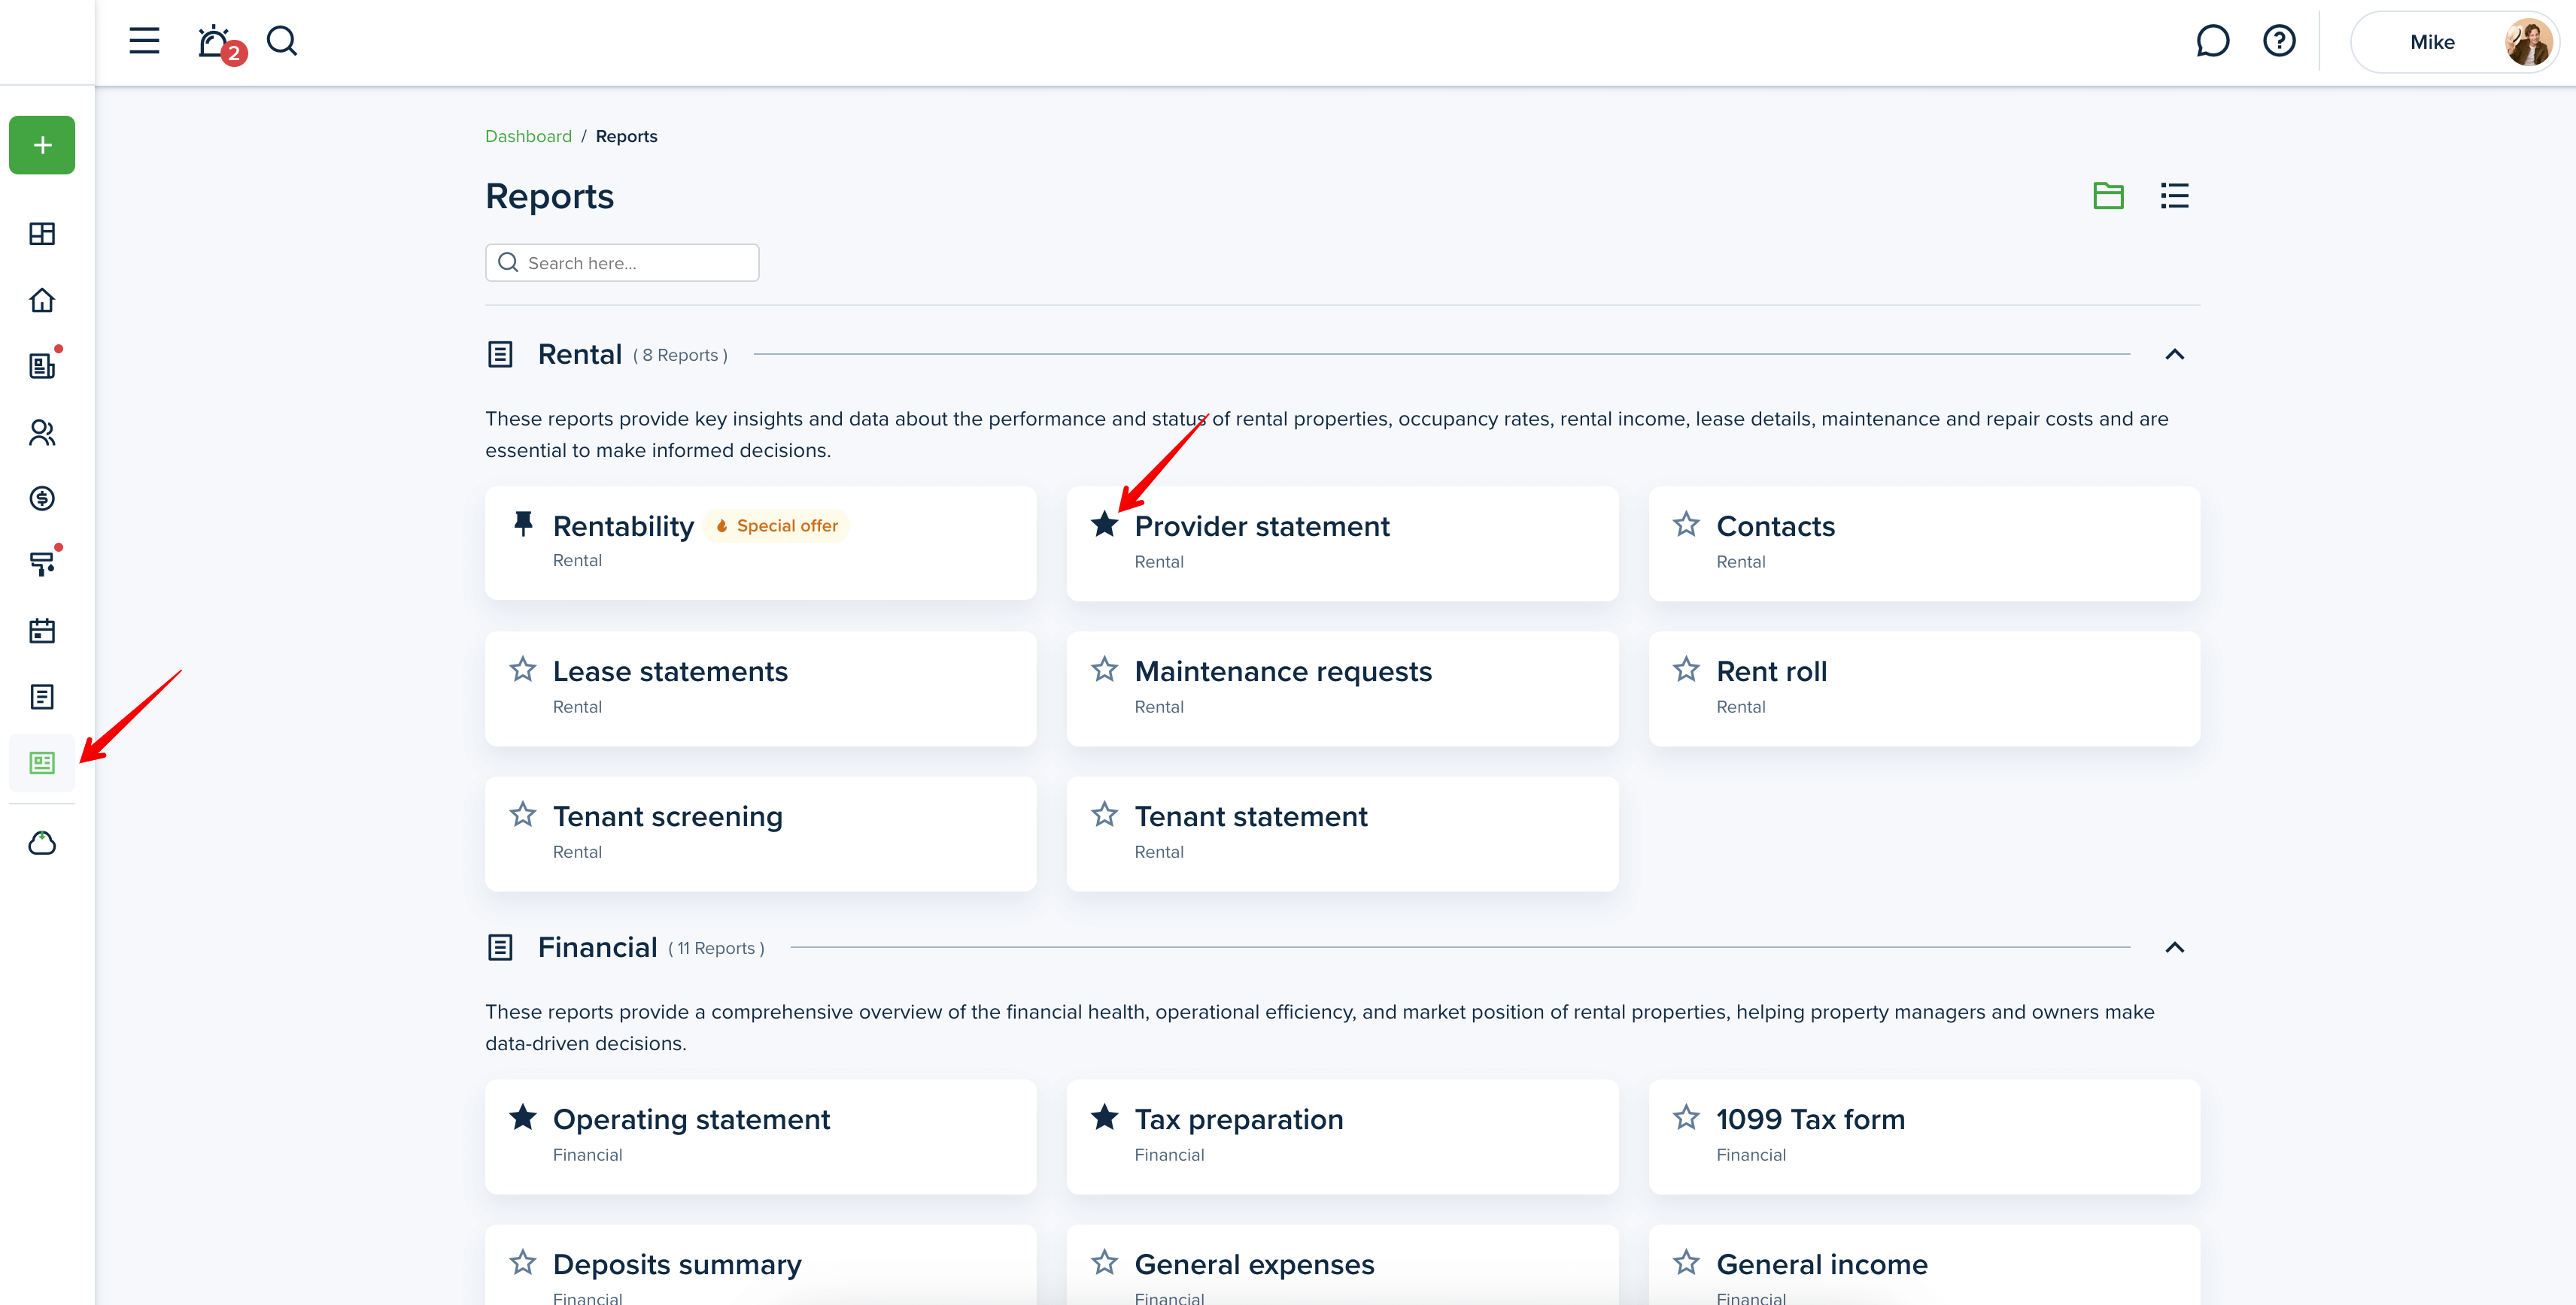Click the green plus add button
Screen dimensions: 2576x1305
(42, 145)
